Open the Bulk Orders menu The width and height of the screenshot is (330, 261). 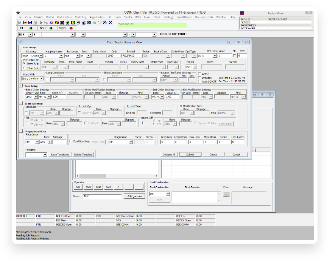pyautogui.click(x=64, y=17)
